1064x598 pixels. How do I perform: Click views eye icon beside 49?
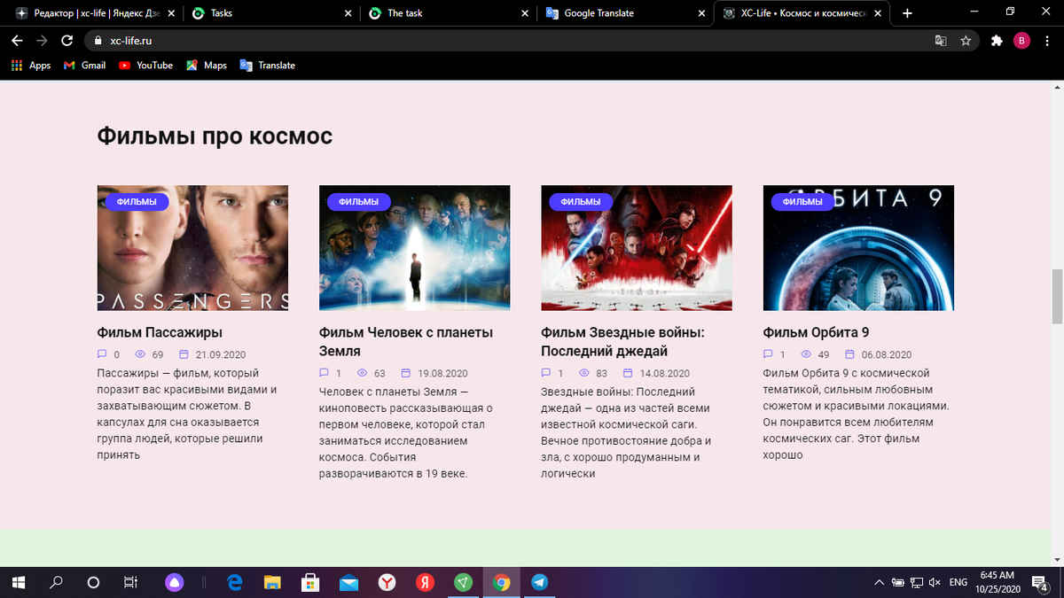tap(806, 354)
